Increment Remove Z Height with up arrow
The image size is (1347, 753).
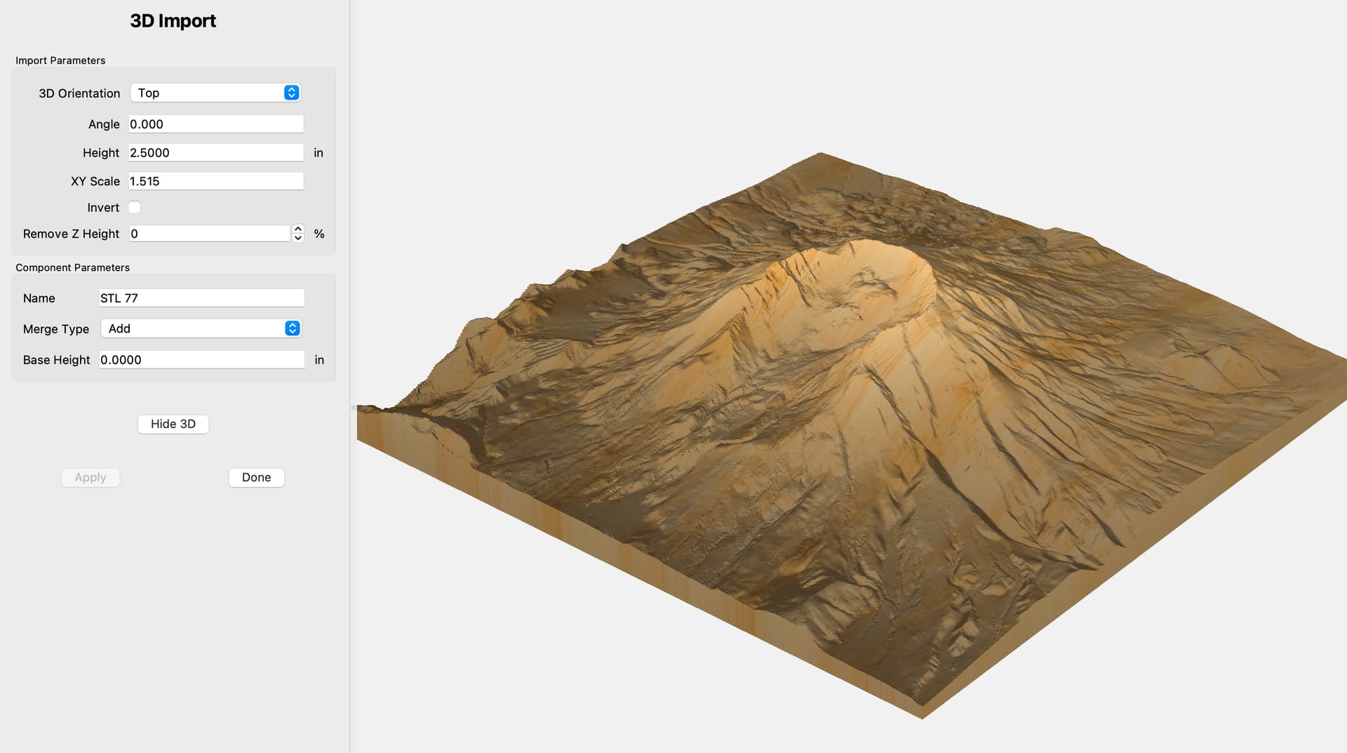pyautogui.click(x=298, y=229)
